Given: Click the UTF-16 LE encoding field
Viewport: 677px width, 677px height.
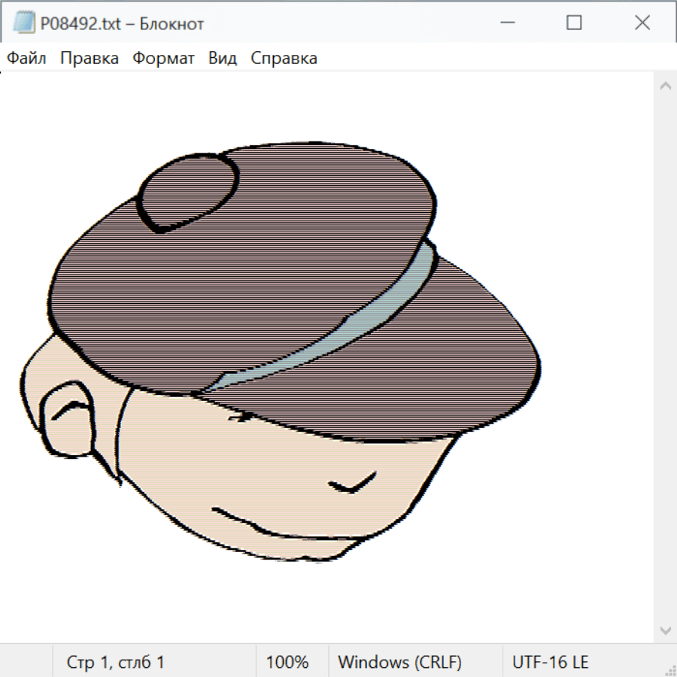Looking at the screenshot, I should [550, 663].
